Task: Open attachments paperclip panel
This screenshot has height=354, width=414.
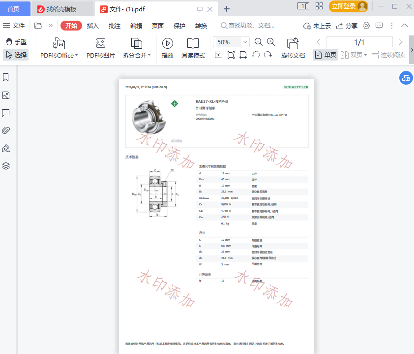Action: coord(6,130)
